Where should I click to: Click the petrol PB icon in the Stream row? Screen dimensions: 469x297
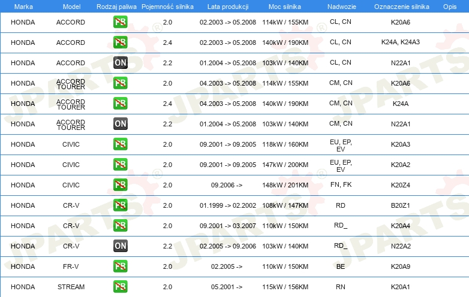[x=120, y=287]
